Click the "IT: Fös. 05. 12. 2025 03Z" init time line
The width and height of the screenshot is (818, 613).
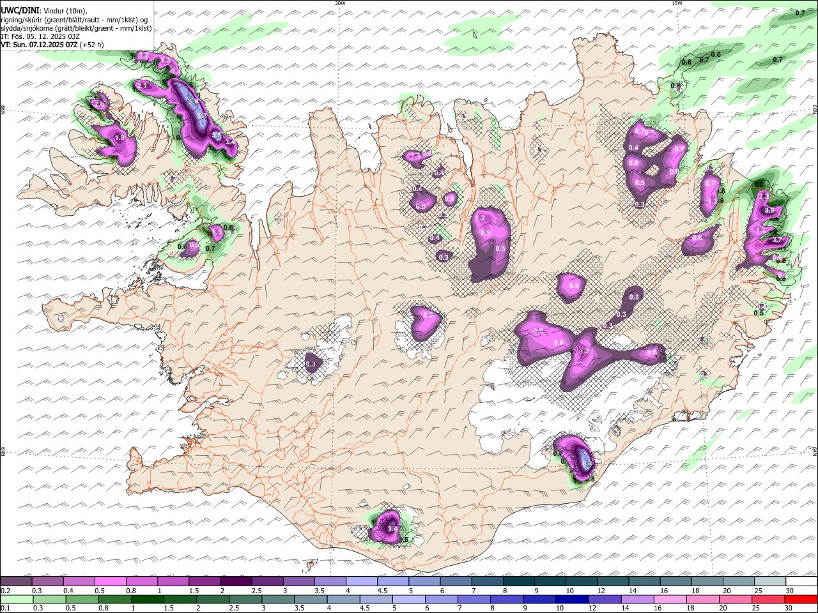click(x=40, y=36)
